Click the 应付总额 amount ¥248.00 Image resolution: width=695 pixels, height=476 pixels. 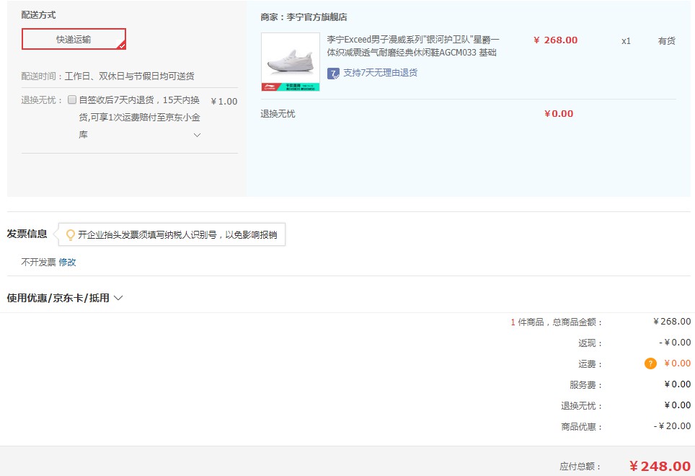(660, 466)
